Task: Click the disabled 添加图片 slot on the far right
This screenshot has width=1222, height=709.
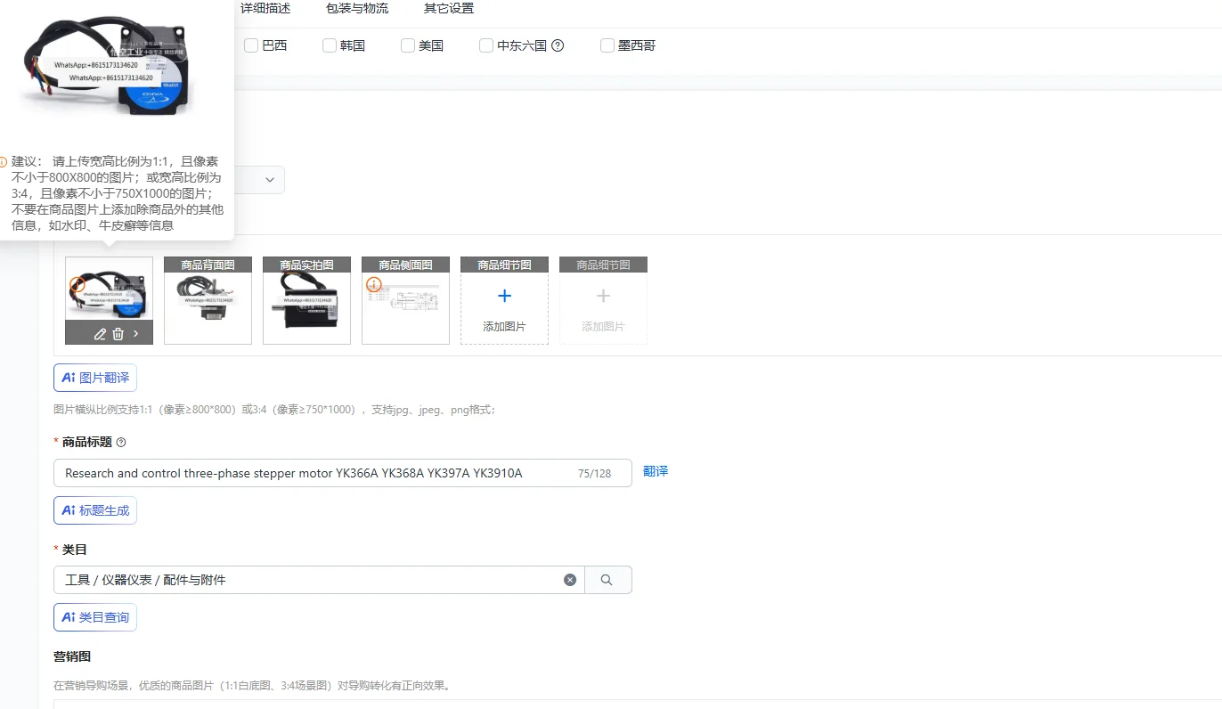Action: (x=603, y=300)
